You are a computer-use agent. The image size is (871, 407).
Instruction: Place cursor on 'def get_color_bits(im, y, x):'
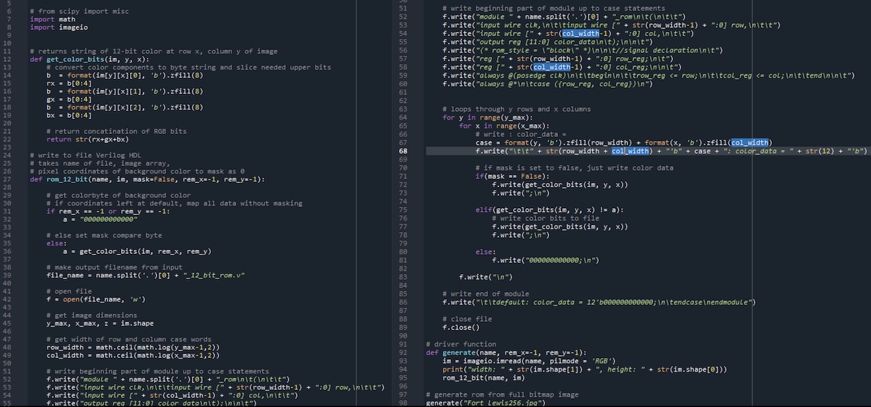89,59
